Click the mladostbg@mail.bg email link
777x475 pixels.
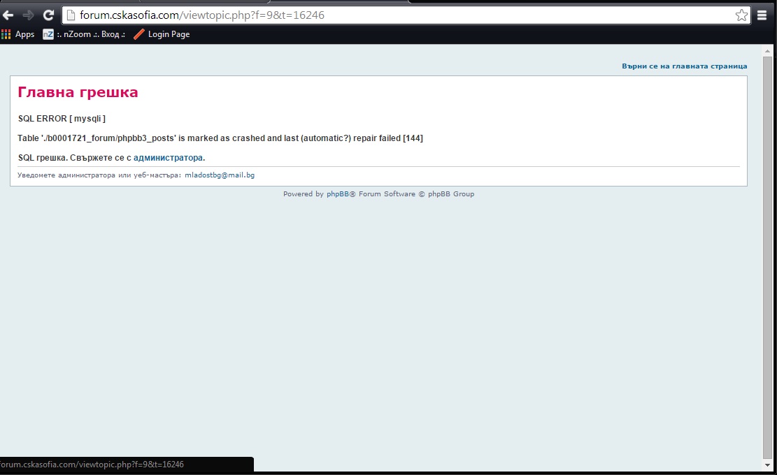(220, 175)
